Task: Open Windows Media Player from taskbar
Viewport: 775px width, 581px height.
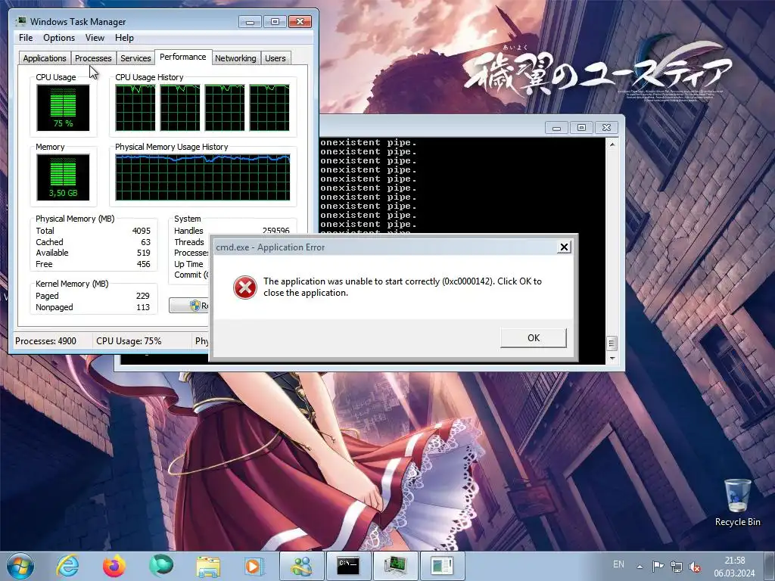Action: coord(254,566)
